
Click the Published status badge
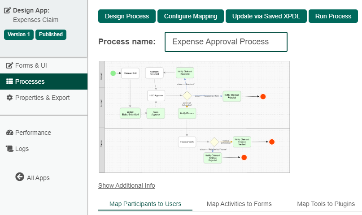tap(51, 34)
